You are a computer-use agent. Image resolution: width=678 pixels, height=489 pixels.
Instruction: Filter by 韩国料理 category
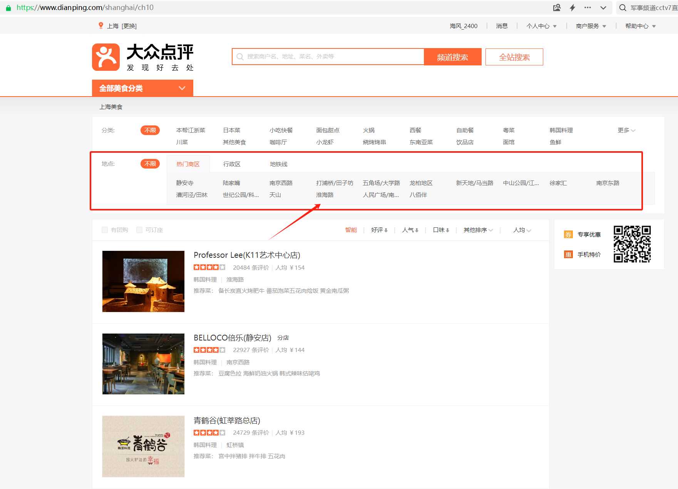click(561, 130)
